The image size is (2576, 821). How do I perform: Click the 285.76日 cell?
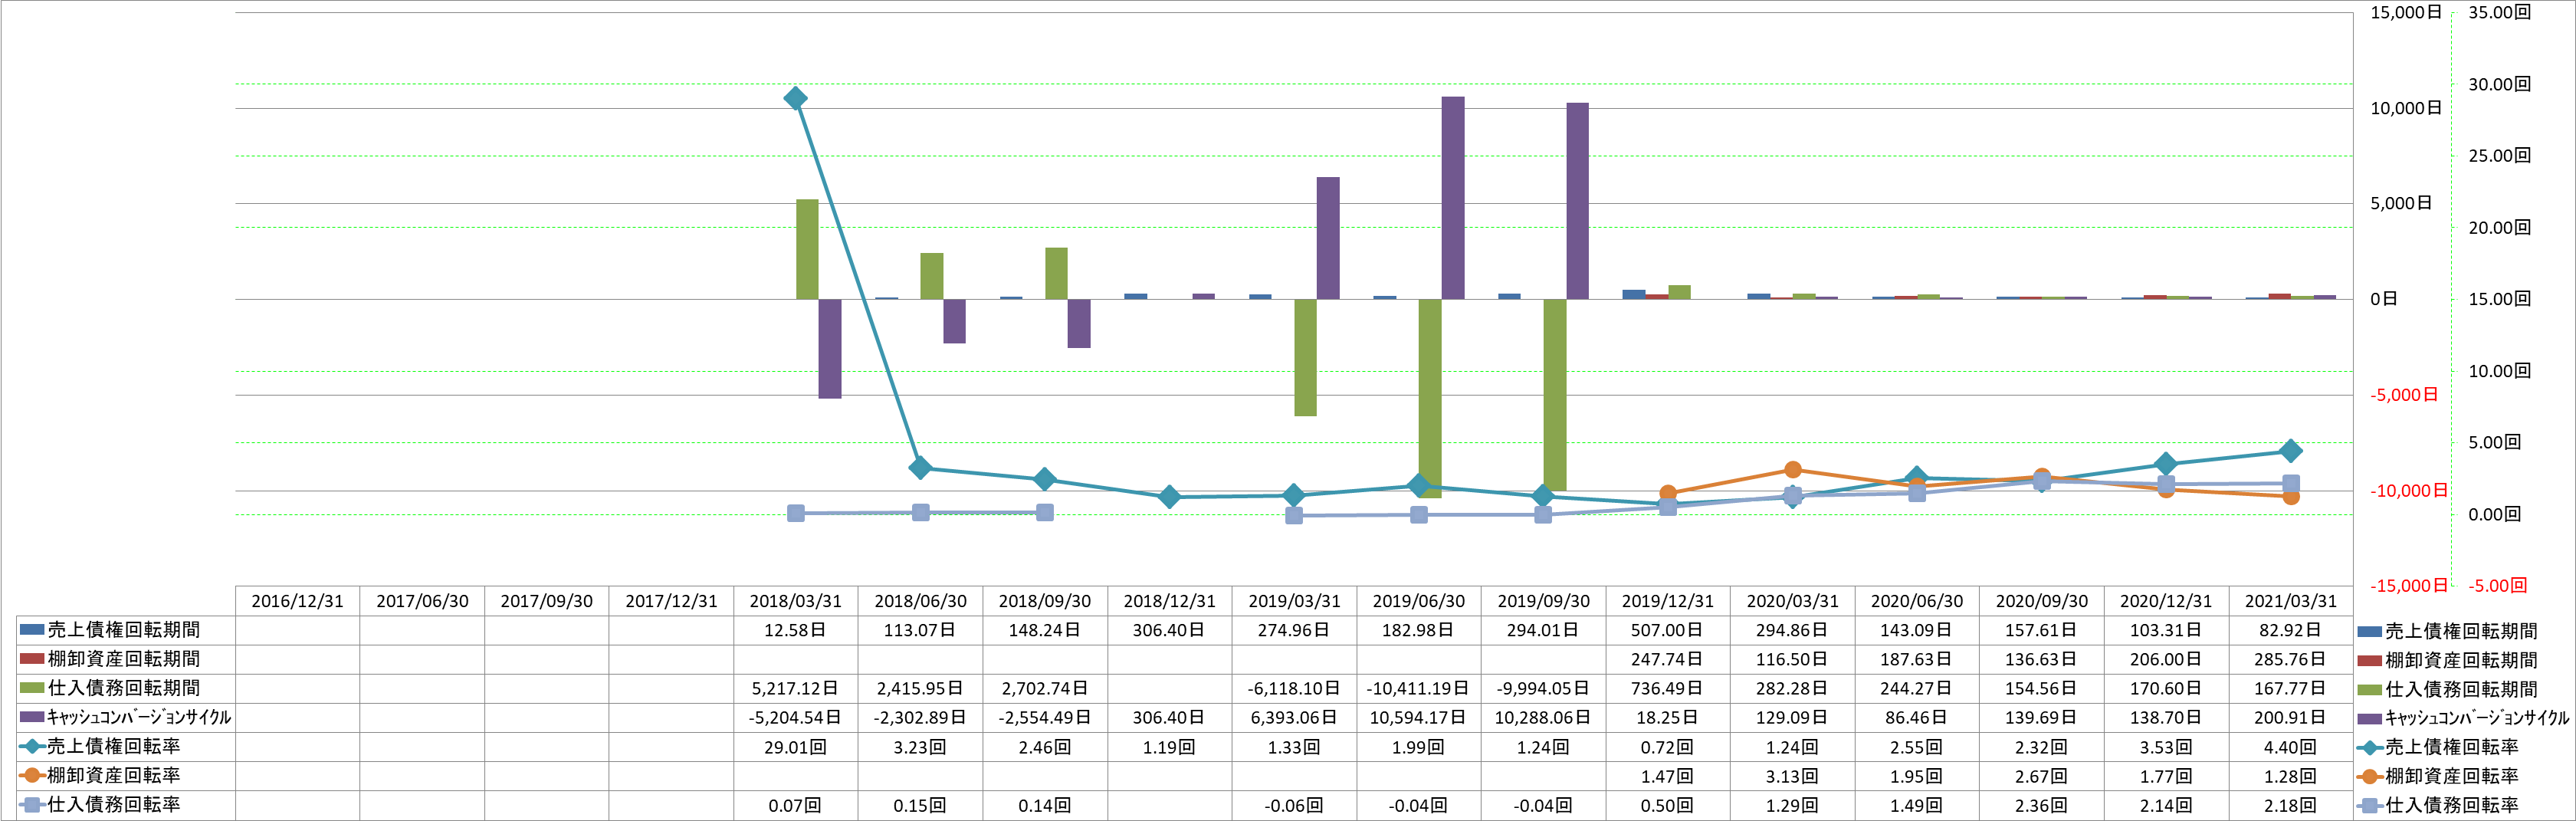point(2291,659)
